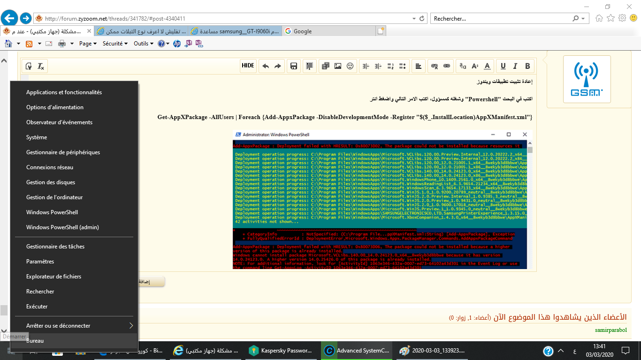The width and height of the screenshot is (641, 360).
Task: Click the browser Forward arrow button
Action: [x=26, y=18]
